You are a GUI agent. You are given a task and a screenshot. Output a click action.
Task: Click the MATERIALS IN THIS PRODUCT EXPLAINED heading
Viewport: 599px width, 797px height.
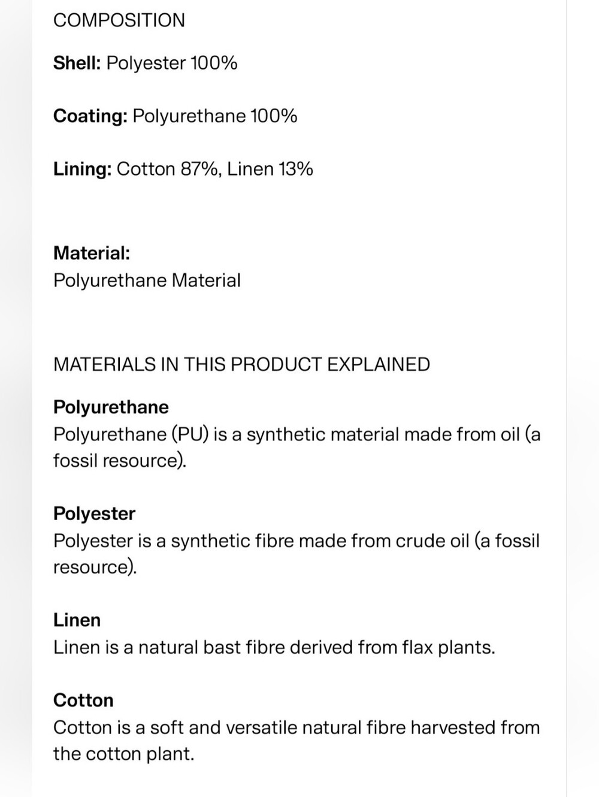242,364
